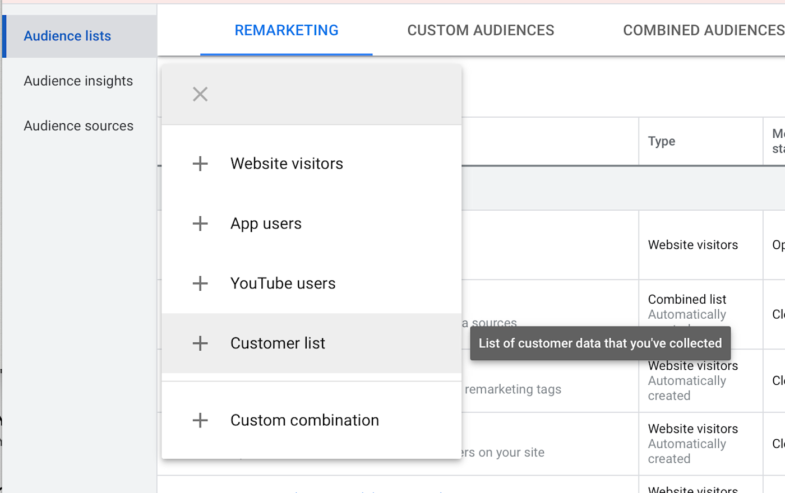785x493 pixels.
Task: Open the Combined Audiences tab
Action: (x=703, y=30)
